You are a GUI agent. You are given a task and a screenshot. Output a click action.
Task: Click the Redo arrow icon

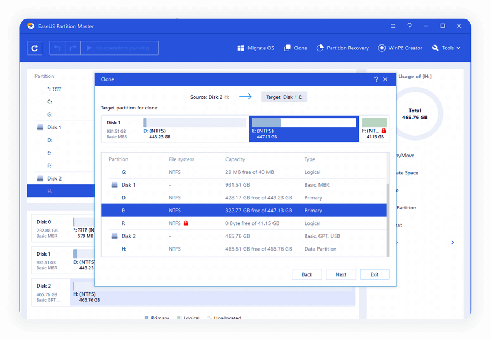click(72, 48)
